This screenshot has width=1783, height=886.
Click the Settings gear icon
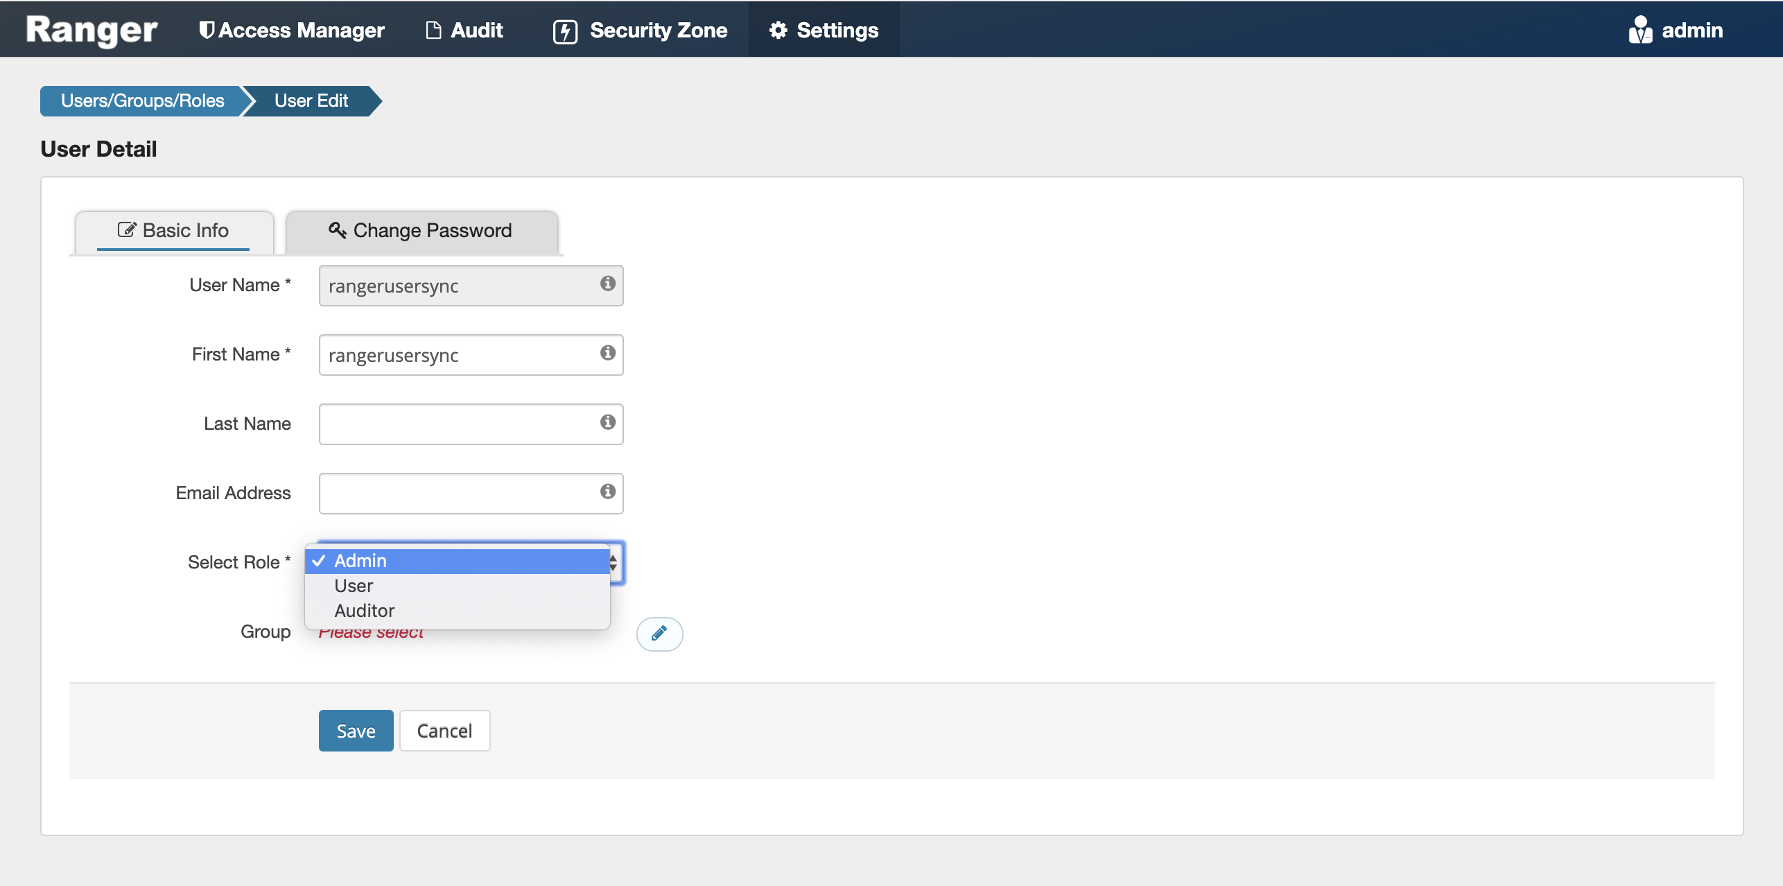click(x=778, y=30)
